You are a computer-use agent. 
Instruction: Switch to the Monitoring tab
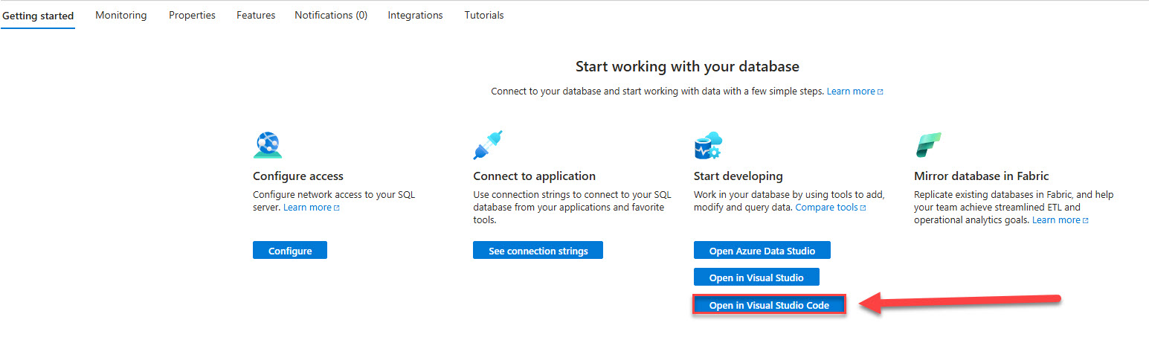121,15
